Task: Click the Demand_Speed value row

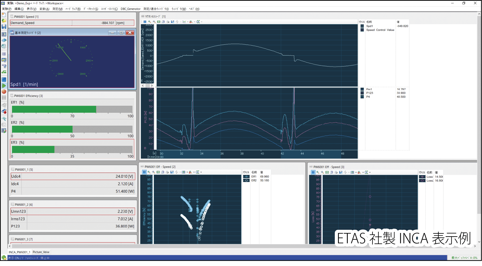Action: pos(72,23)
